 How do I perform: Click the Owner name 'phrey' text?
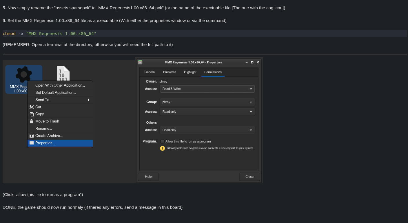163,82
